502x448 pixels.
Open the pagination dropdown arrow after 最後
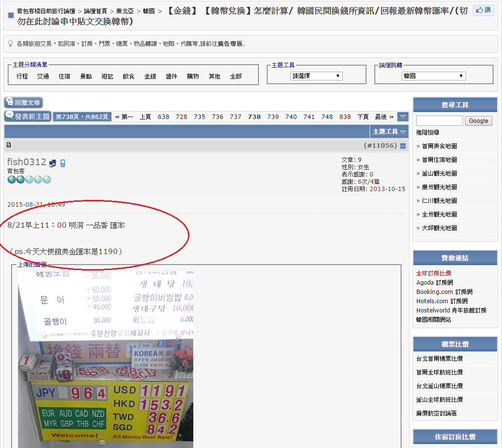403,117
